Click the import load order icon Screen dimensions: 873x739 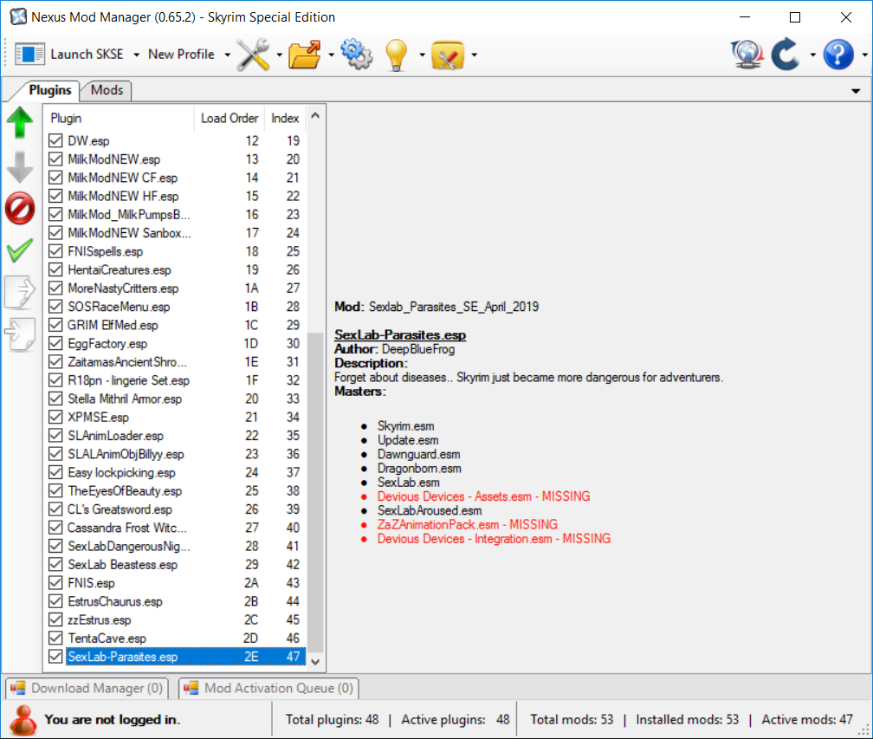coord(20,334)
